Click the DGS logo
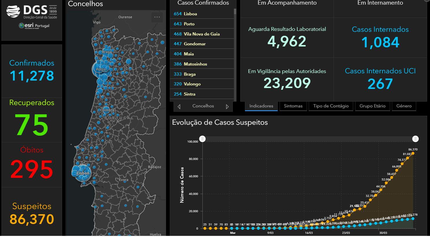Image resolution: width=430 pixels, height=237 pixels. pos(32,12)
